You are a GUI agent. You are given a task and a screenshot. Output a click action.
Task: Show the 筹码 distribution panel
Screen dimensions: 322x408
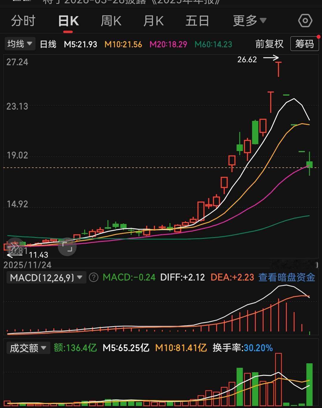click(304, 44)
